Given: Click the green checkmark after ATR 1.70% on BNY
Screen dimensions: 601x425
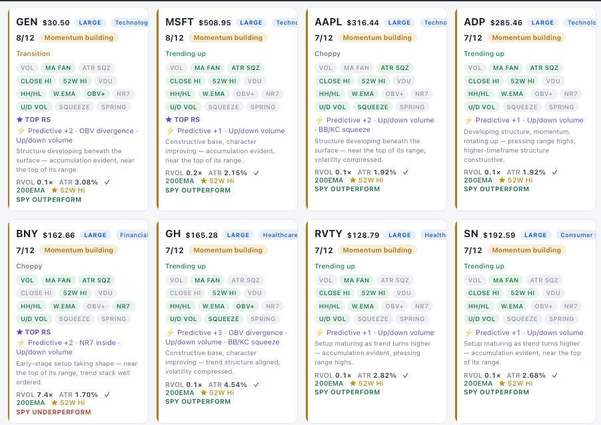Looking at the screenshot, I should pyautogui.click(x=107, y=394).
